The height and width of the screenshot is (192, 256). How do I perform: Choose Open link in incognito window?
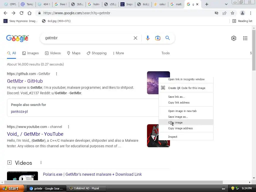point(186,79)
